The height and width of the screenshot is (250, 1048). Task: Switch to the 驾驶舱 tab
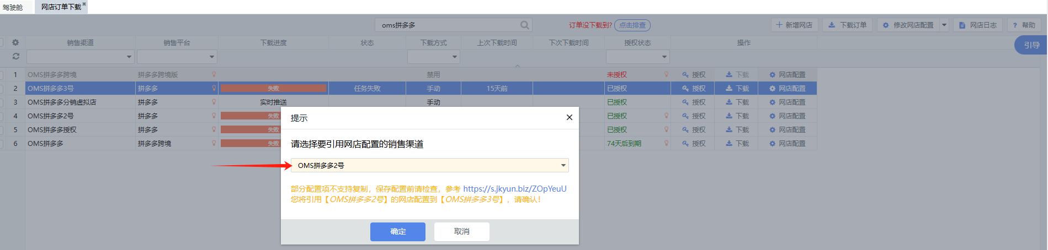13,7
